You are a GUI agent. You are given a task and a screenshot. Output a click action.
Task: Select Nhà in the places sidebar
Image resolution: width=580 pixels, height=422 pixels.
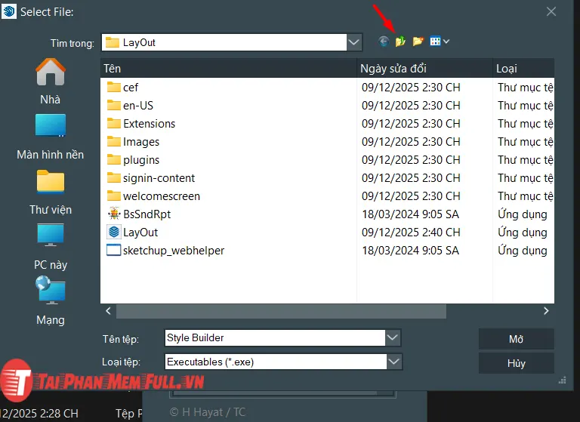[51, 82]
